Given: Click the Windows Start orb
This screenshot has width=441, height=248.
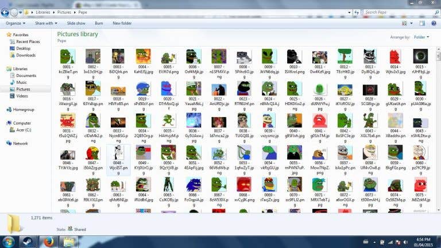Looking at the screenshot, I should tap(9, 242).
